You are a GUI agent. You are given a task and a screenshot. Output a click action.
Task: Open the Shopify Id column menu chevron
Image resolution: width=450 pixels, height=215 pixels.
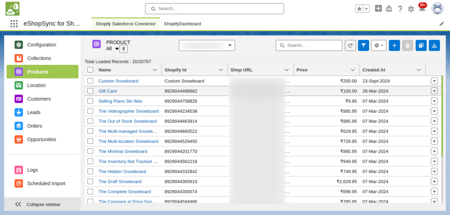point(221,70)
